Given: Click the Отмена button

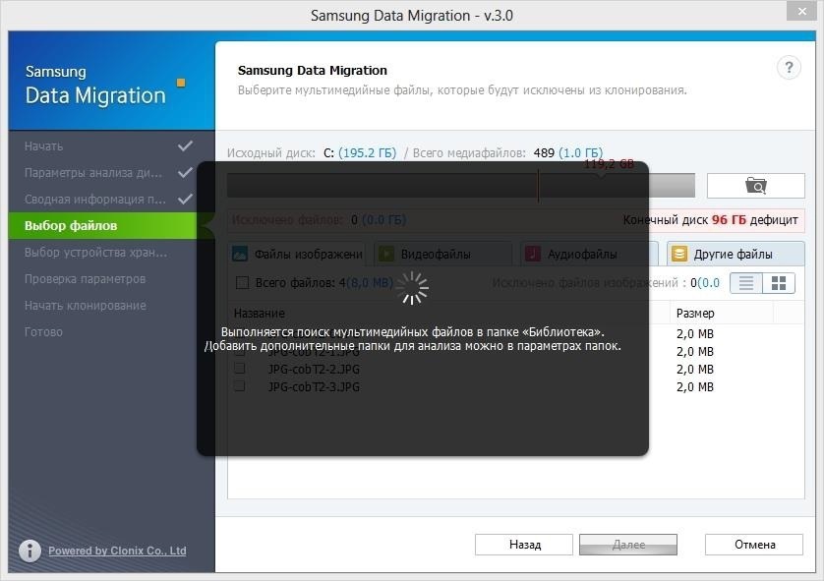Looking at the screenshot, I should [x=754, y=545].
